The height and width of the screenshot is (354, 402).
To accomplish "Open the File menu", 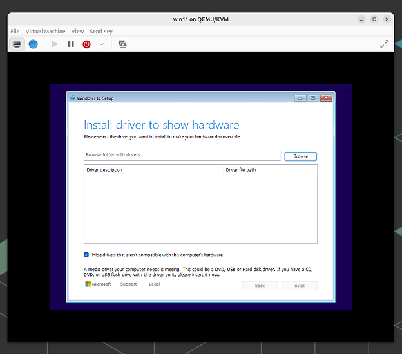I will pyautogui.click(x=15, y=32).
